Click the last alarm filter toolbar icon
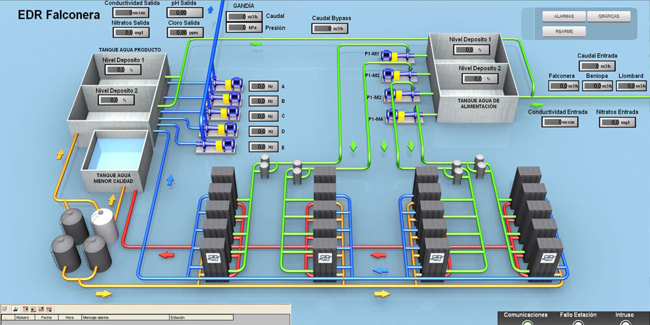 50,309
